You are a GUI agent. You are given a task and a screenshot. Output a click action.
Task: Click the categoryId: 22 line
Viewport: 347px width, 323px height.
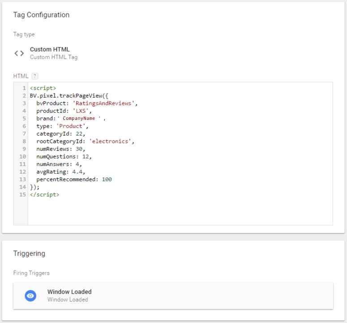tap(60, 134)
